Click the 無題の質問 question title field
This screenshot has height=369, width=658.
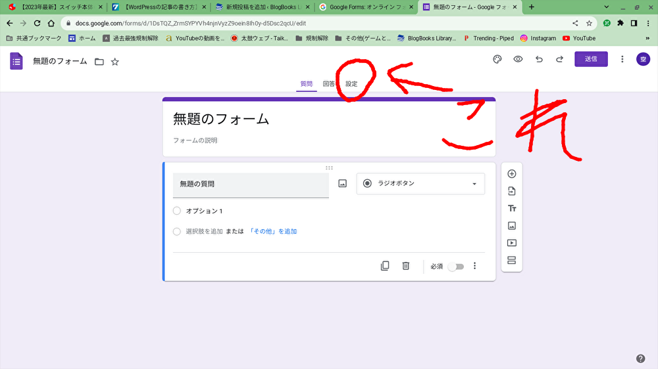point(251,185)
